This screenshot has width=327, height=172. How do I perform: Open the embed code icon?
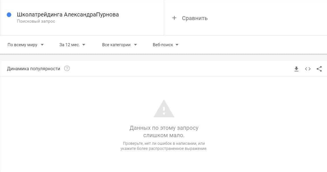tap(308, 69)
